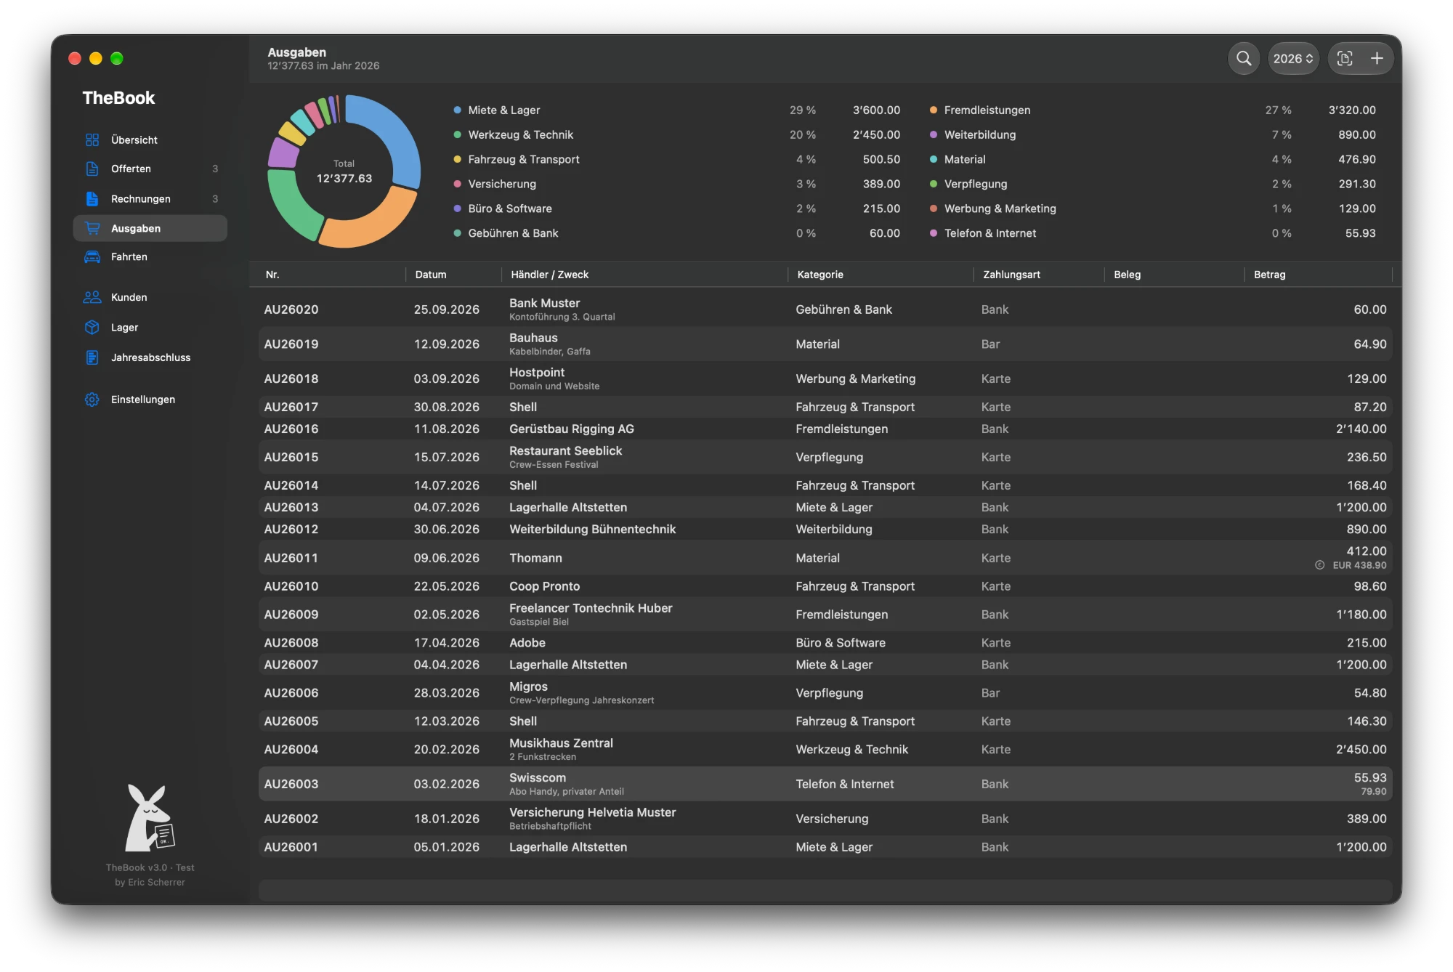
Task: Click the Lager box icon
Action: [x=92, y=327]
